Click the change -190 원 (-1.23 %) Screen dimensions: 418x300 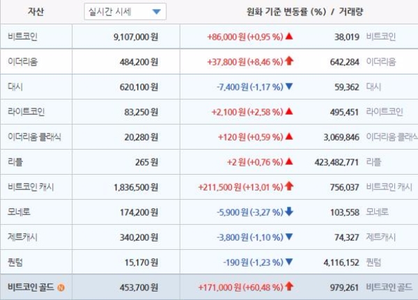[253, 262]
